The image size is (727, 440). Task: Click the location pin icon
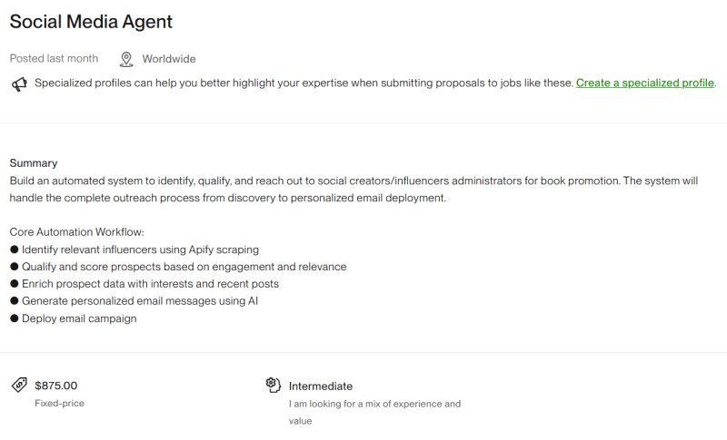tap(126, 59)
